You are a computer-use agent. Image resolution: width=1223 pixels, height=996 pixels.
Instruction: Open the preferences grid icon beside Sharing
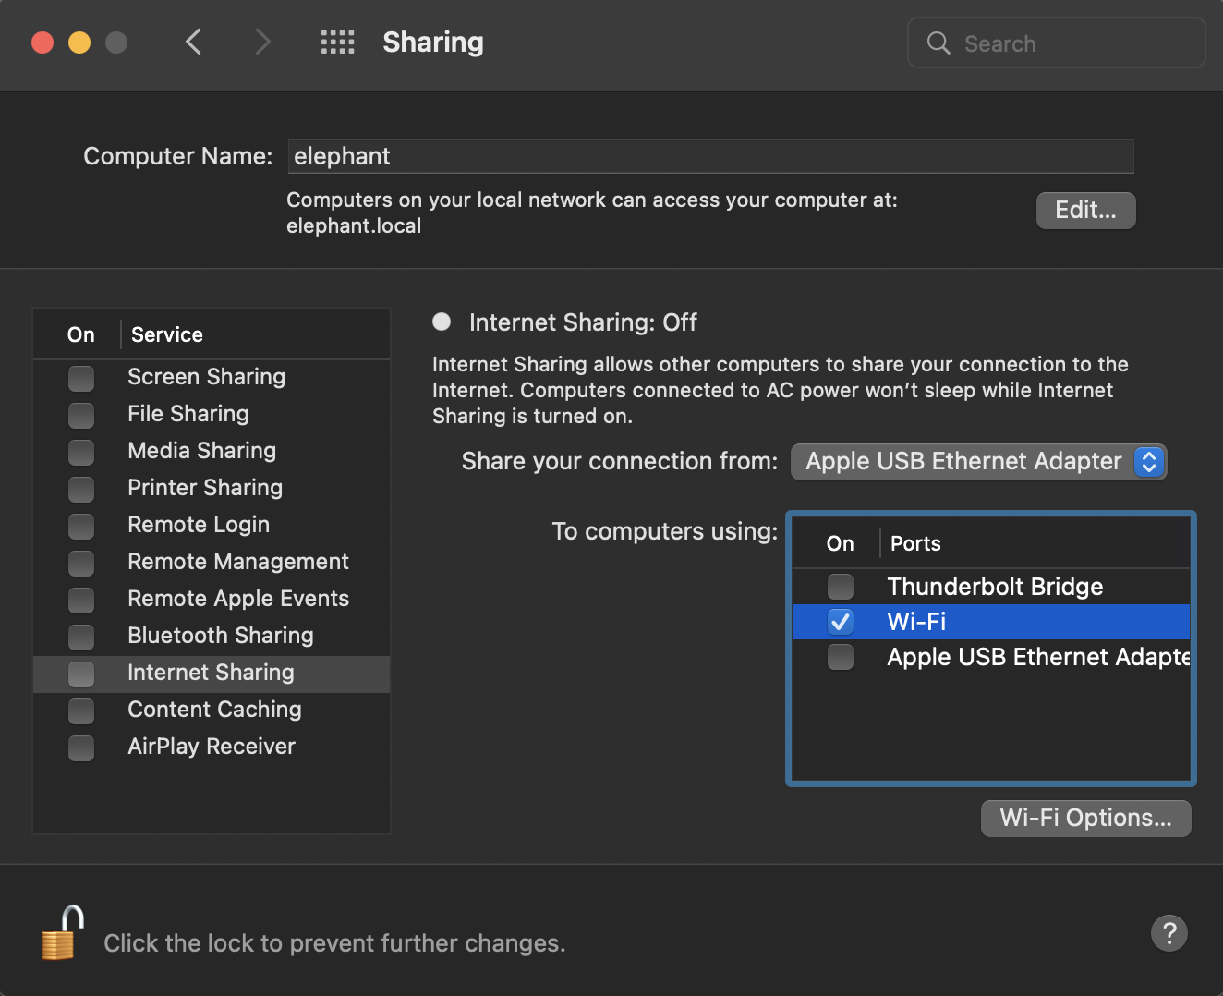click(x=338, y=42)
